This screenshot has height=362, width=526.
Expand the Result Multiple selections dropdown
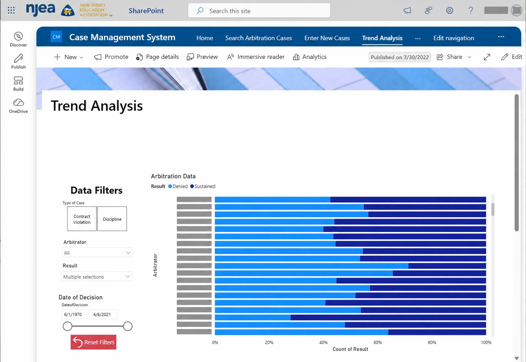click(97, 276)
